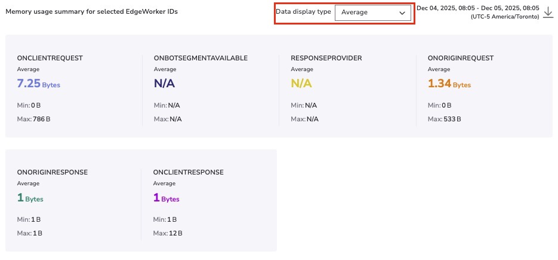Click the chevron arrow beside Average
The width and height of the screenshot is (558, 260).
pos(402,13)
